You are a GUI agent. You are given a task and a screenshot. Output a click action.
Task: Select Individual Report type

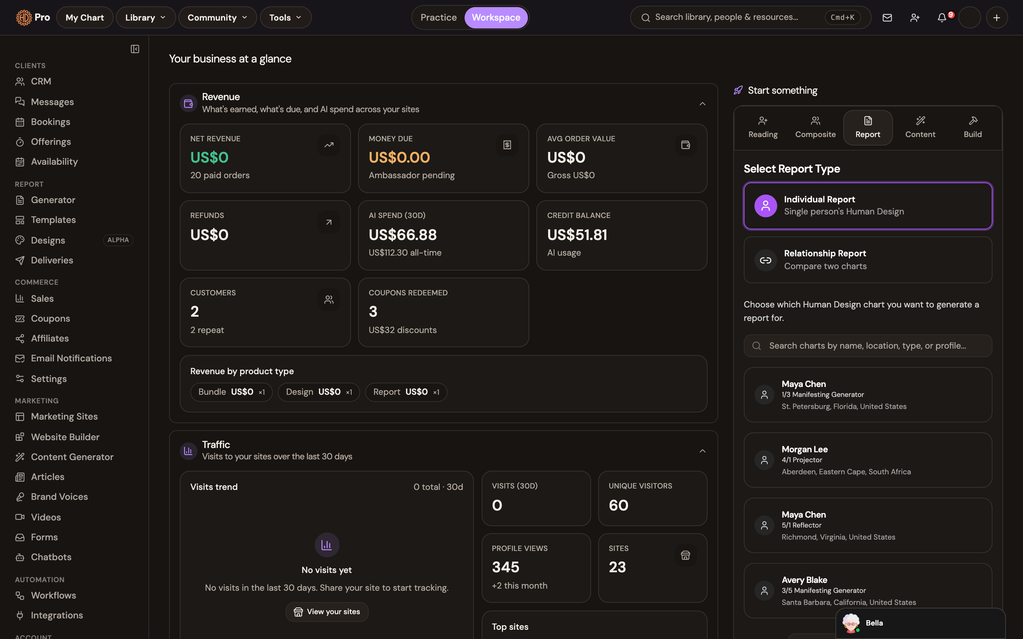tap(868, 206)
